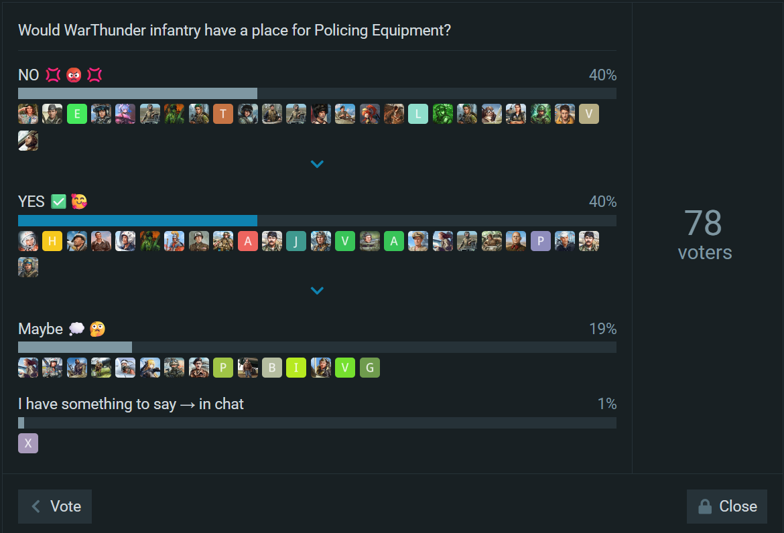Open teal J avatar in YES voters
Screen dimensions: 784x533
pos(296,241)
